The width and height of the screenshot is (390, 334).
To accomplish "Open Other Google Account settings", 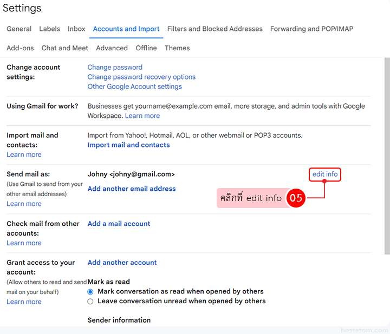I will [x=134, y=87].
